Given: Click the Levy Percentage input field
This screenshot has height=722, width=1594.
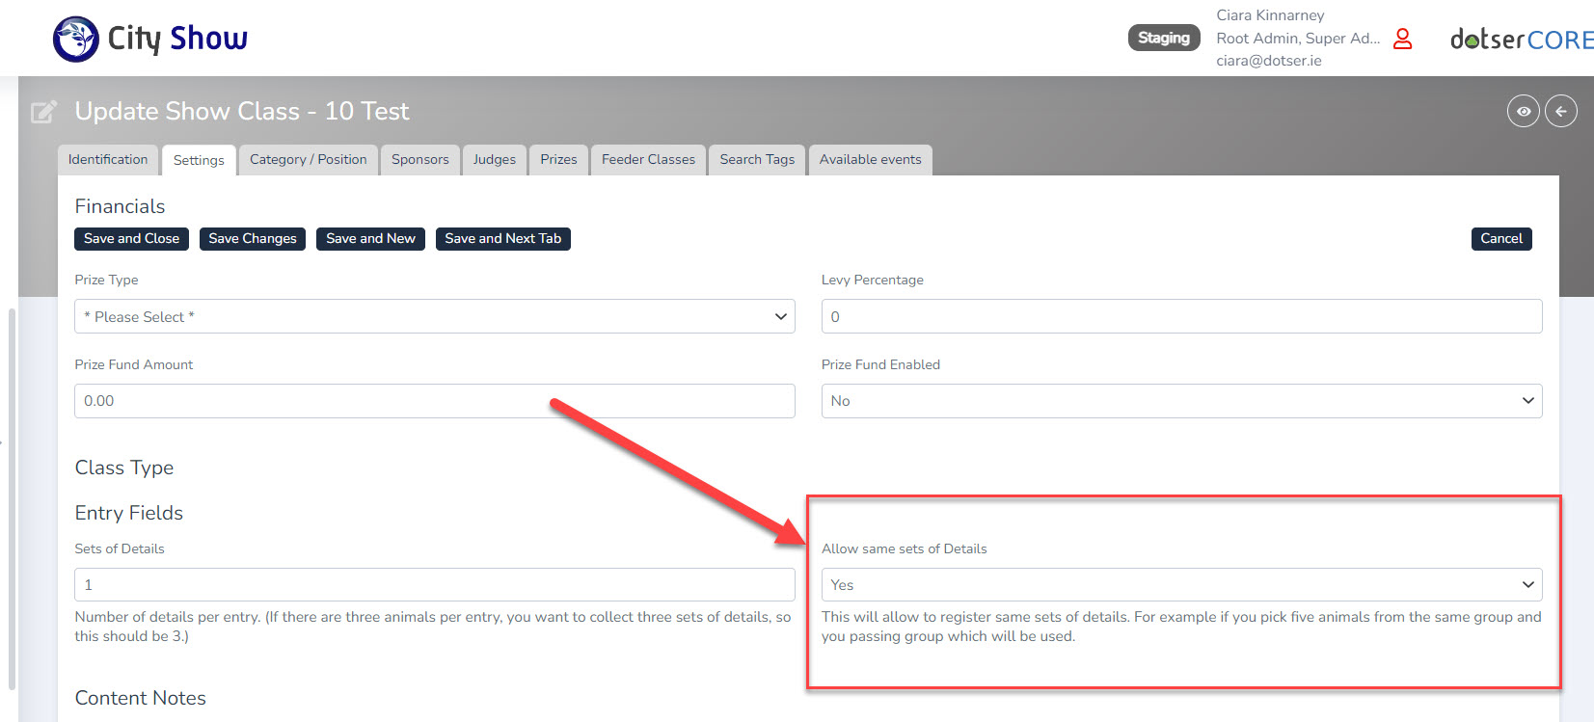Looking at the screenshot, I should click(1180, 317).
